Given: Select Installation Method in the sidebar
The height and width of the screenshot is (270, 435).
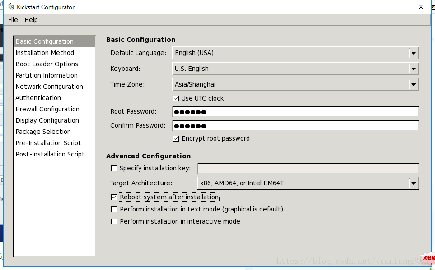Looking at the screenshot, I should pos(54,53).
